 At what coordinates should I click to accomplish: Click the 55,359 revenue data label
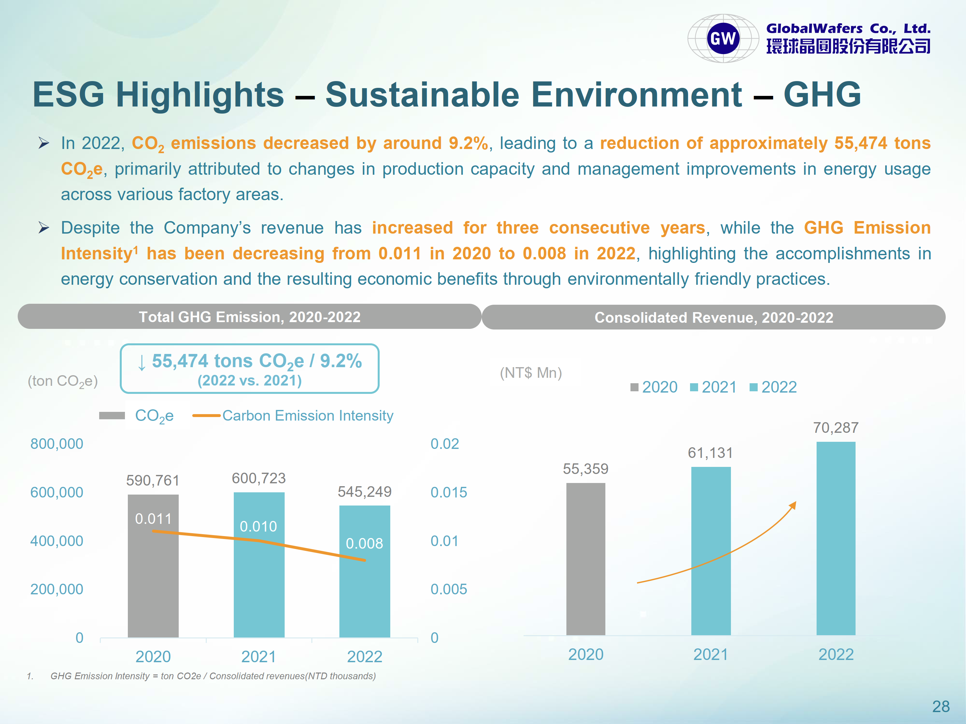(x=586, y=469)
